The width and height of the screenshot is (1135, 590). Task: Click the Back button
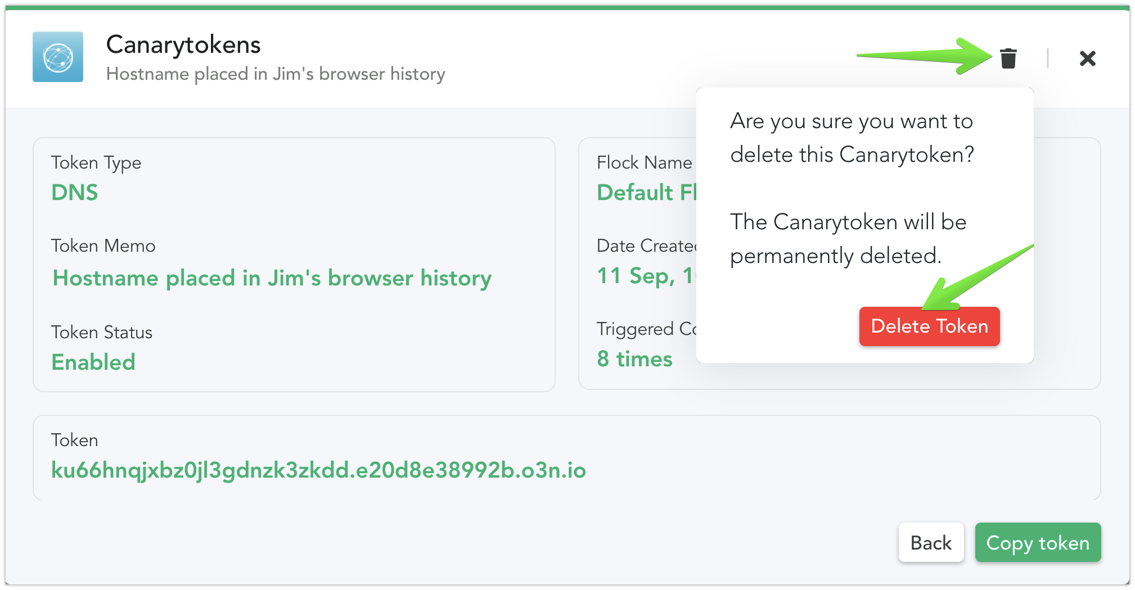(931, 543)
